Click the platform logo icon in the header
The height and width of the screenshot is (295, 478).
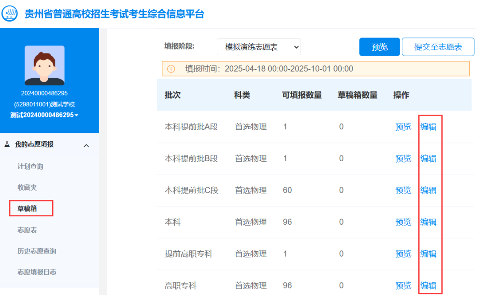pyautogui.click(x=10, y=13)
